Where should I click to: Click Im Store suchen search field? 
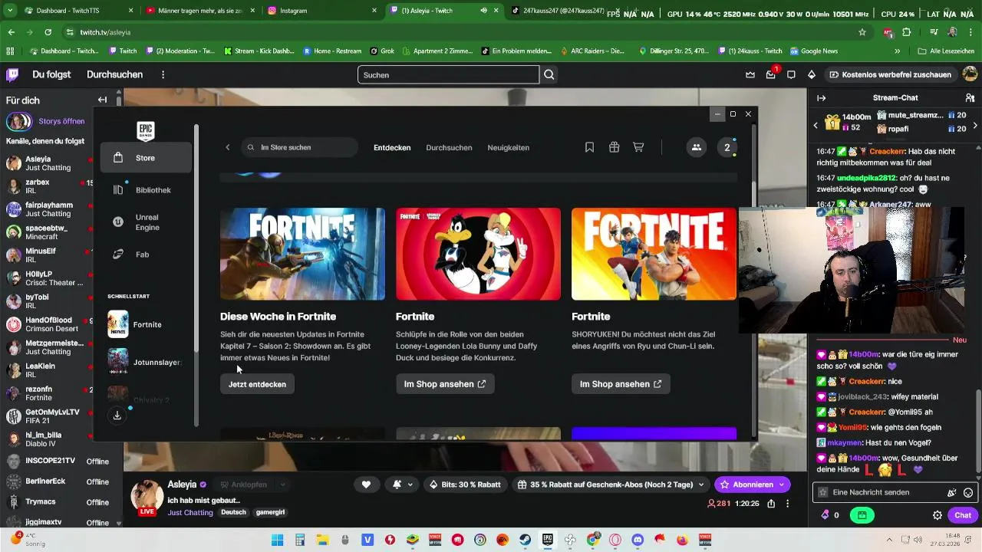click(x=299, y=147)
